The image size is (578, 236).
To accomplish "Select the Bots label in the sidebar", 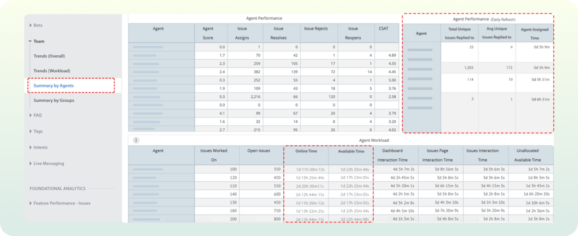I will (x=38, y=25).
